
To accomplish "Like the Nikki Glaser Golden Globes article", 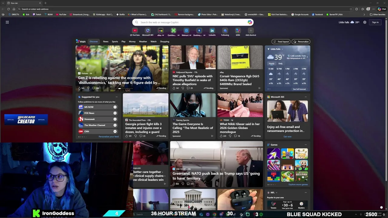I will (221, 136).
